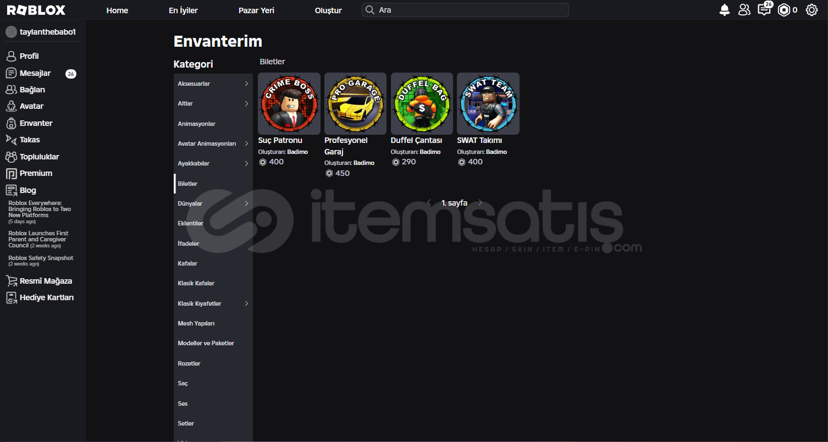This screenshot has height=442, width=828.
Task: Open the Profesyonel Garaj item link
Action: click(x=346, y=146)
